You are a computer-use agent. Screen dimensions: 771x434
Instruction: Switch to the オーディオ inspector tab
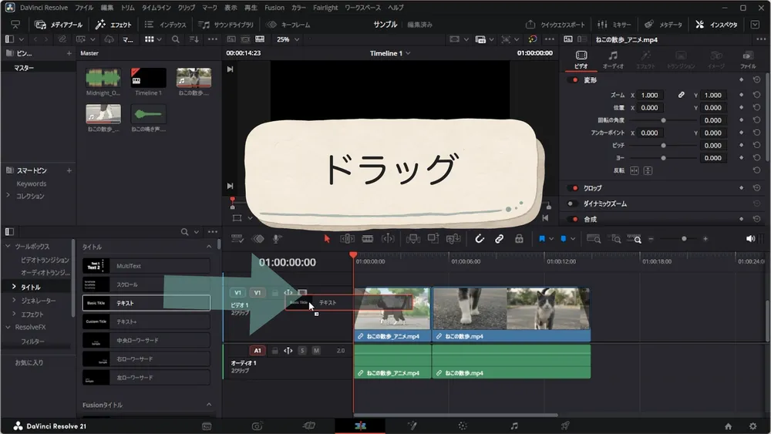click(x=613, y=59)
